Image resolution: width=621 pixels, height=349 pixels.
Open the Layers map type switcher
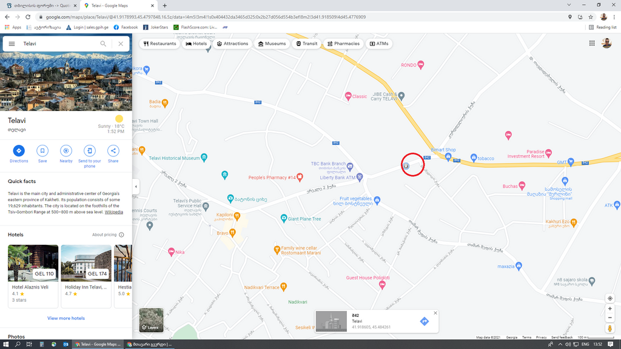[x=151, y=320]
